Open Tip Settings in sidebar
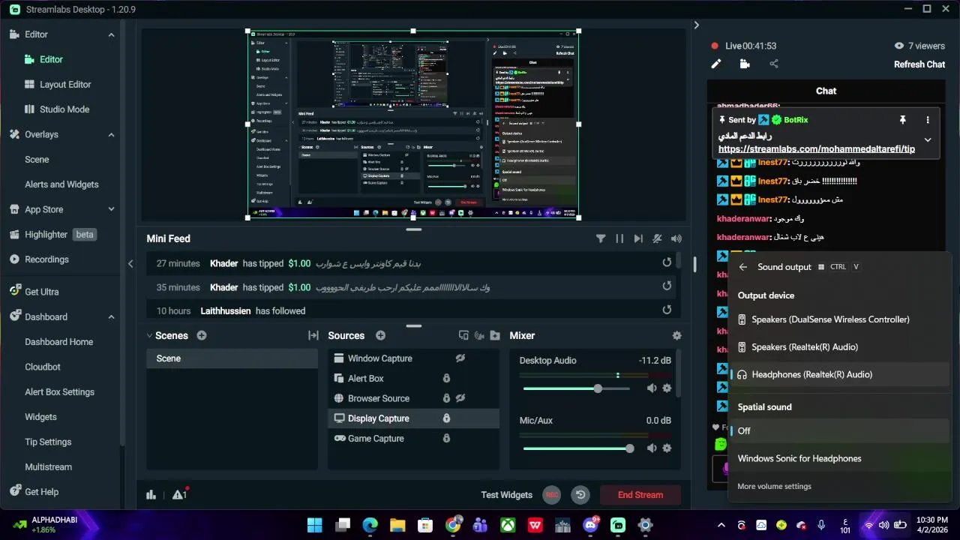The image size is (960, 540). click(x=48, y=442)
